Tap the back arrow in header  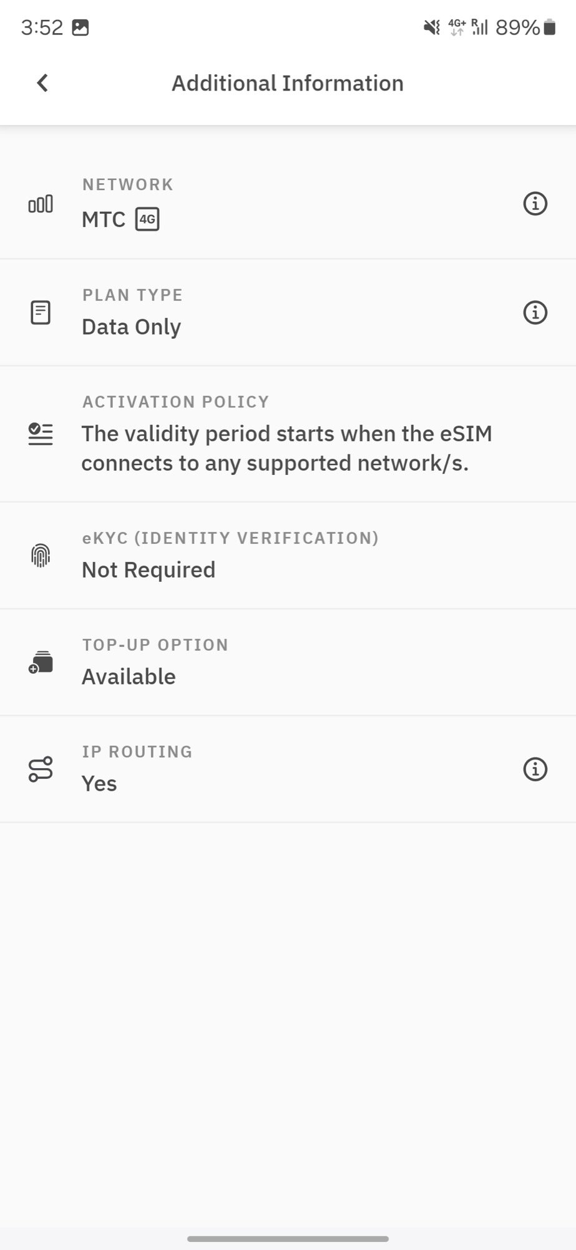(42, 83)
